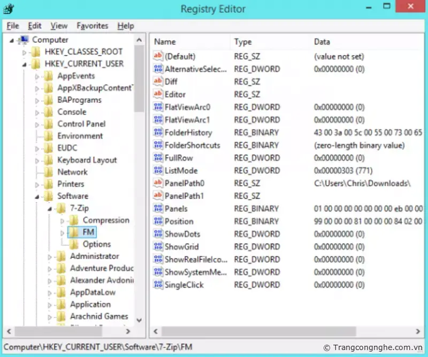Viewport: 428px width, 357px height.
Task: Open the Edit menu
Action: pyautogui.click(x=35, y=26)
